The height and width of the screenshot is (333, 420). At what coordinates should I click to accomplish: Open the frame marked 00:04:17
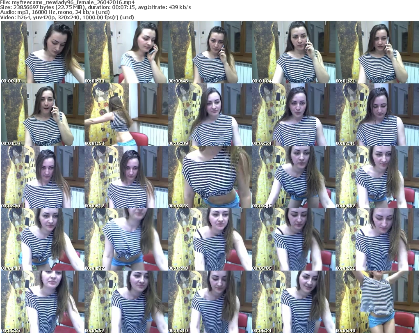pyautogui.click(x=43, y=240)
